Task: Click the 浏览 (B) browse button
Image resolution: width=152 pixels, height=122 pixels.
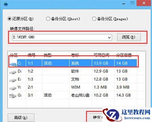Action: (129, 37)
